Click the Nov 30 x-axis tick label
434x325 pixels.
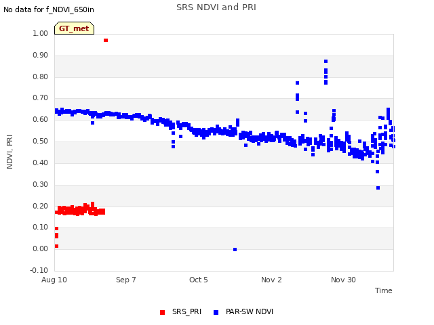click(x=343, y=280)
